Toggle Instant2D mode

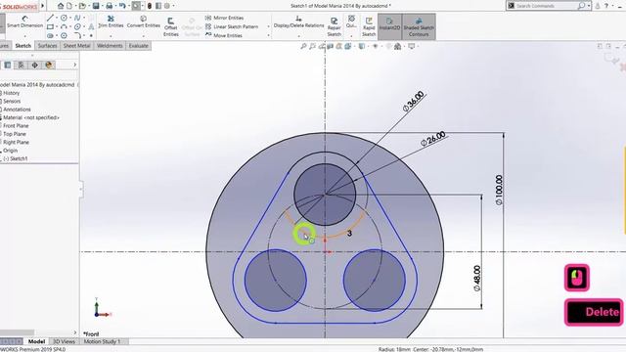[x=389, y=26]
